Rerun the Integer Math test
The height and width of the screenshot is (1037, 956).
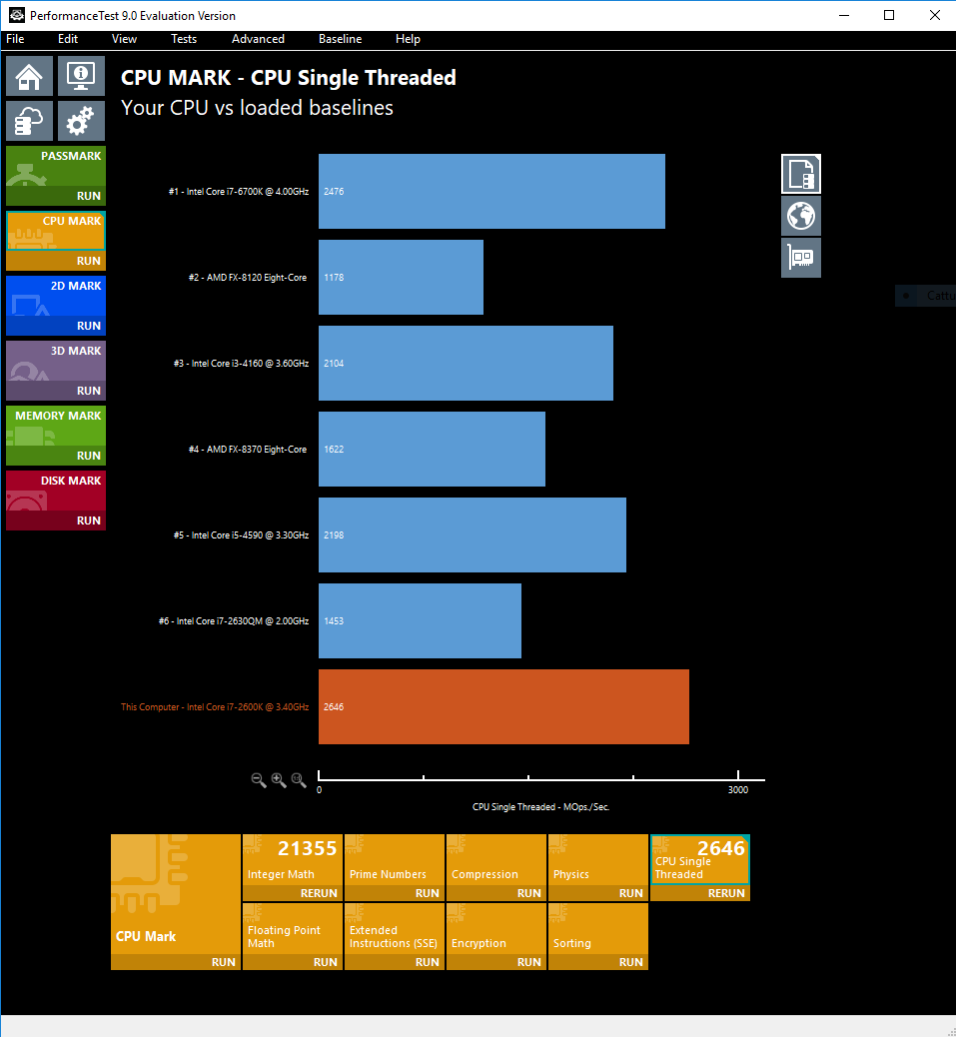coord(293,893)
